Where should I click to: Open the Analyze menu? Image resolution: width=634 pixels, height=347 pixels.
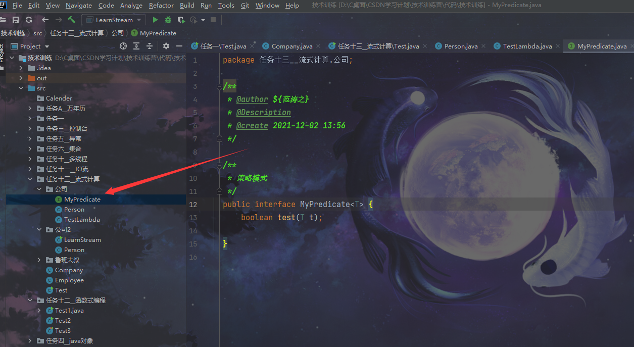[131, 6]
